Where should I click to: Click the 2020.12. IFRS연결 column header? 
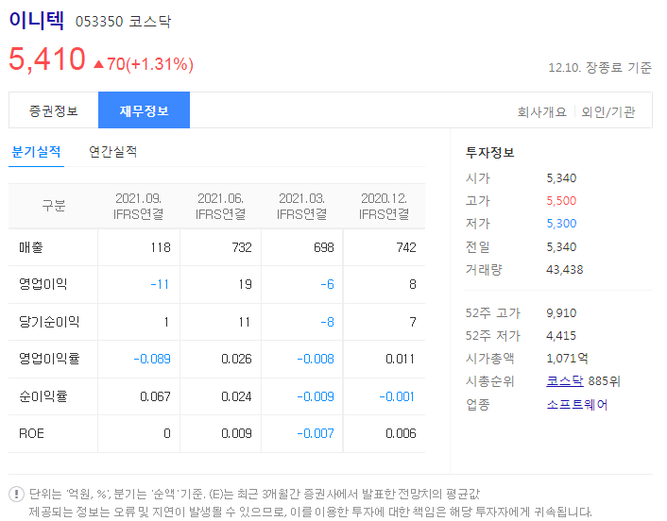[x=385, y=206]
